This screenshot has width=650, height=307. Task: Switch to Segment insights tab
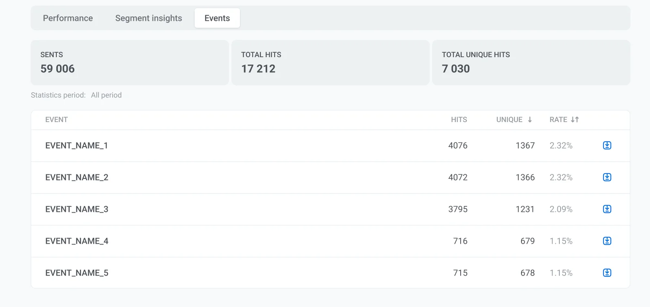point(149,18)
